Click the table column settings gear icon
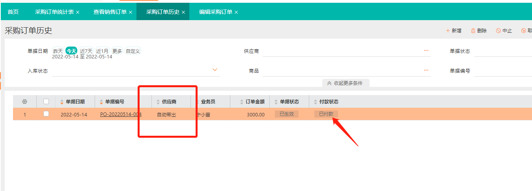532x191 pixels. click(x=24, y=102)
